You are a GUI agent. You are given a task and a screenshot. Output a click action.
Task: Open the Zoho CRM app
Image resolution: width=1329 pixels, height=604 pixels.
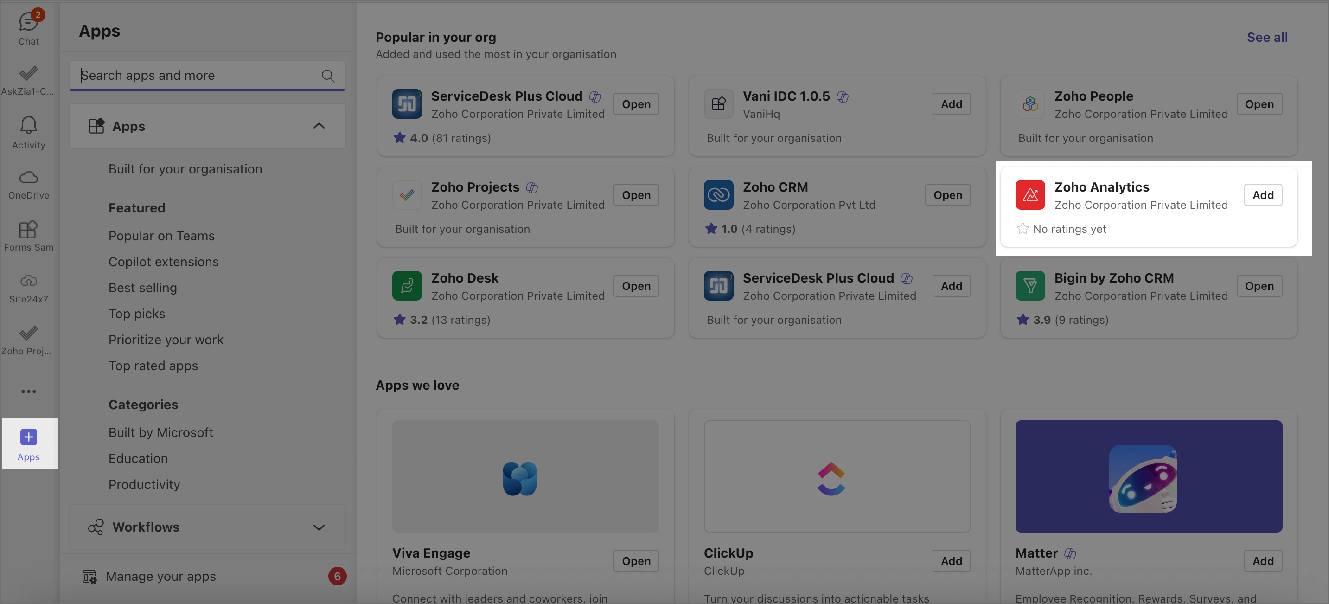click(947, 195)
